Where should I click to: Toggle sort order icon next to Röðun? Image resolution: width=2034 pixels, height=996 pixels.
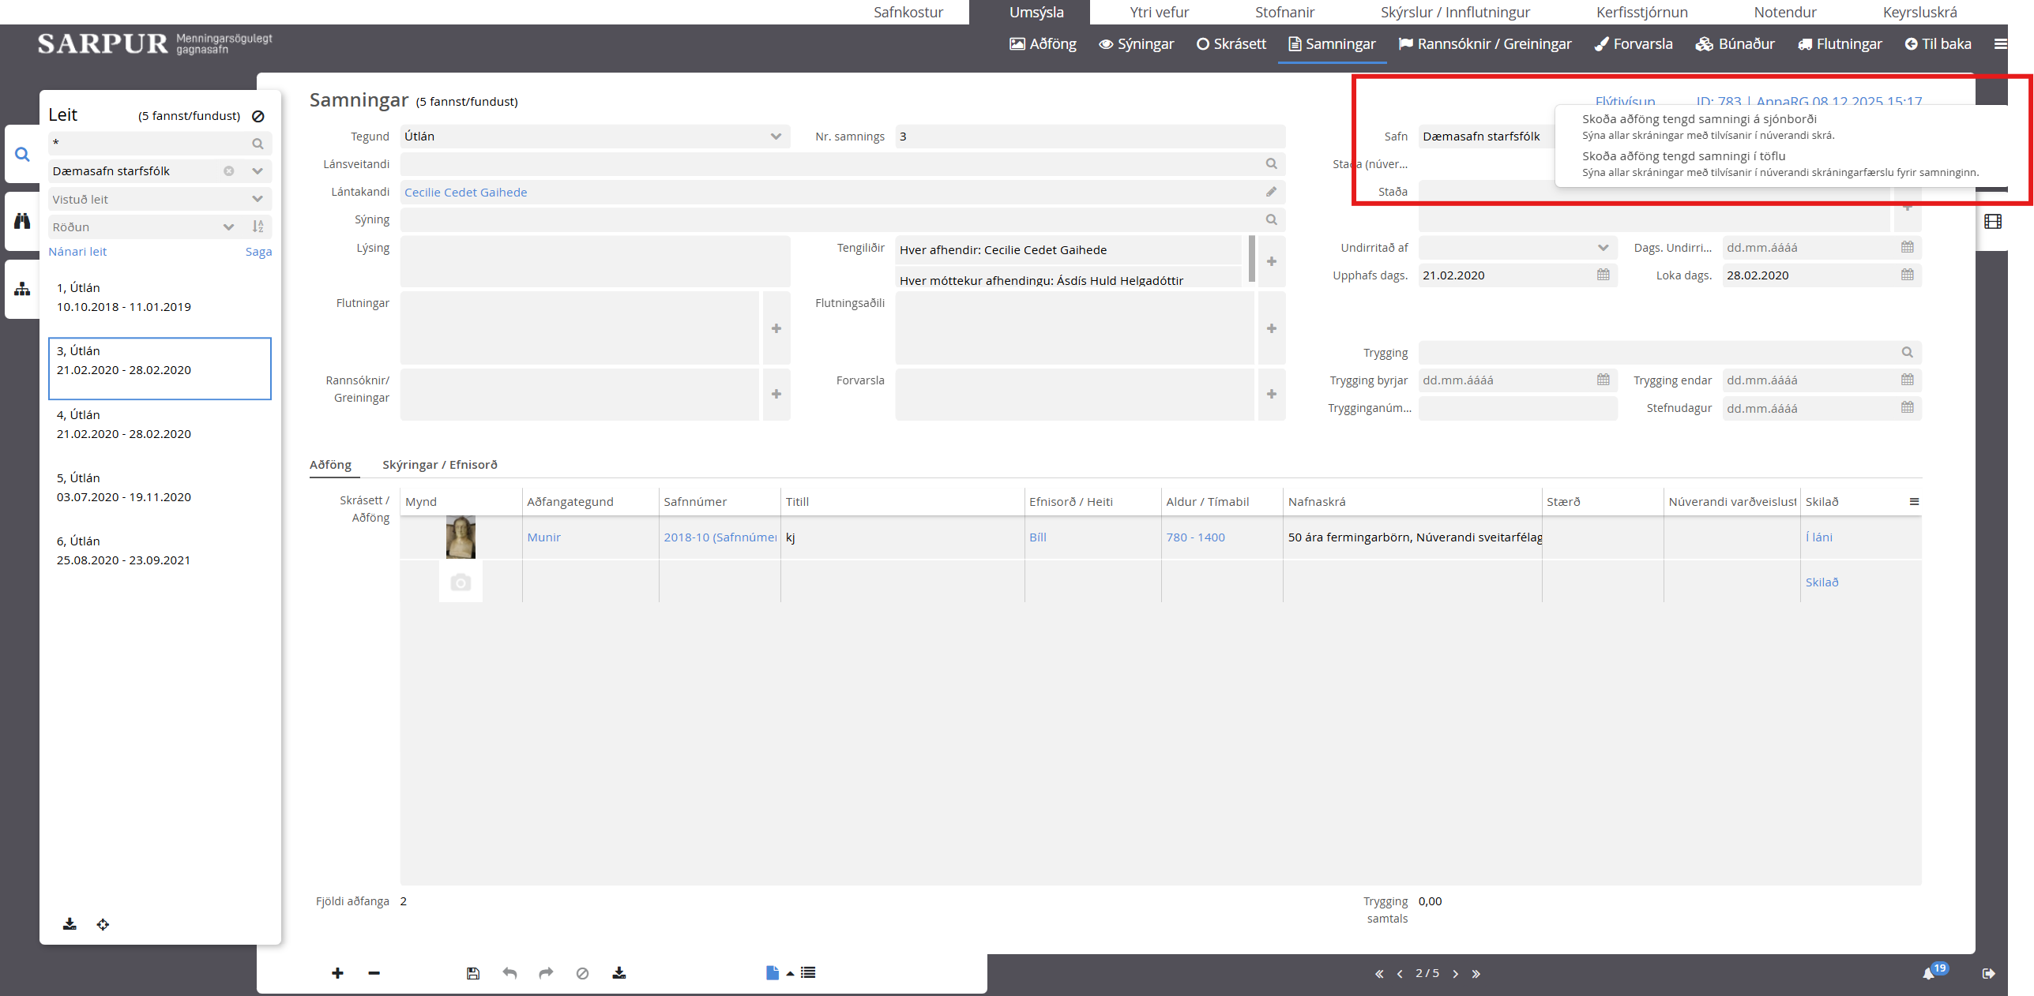258,227
